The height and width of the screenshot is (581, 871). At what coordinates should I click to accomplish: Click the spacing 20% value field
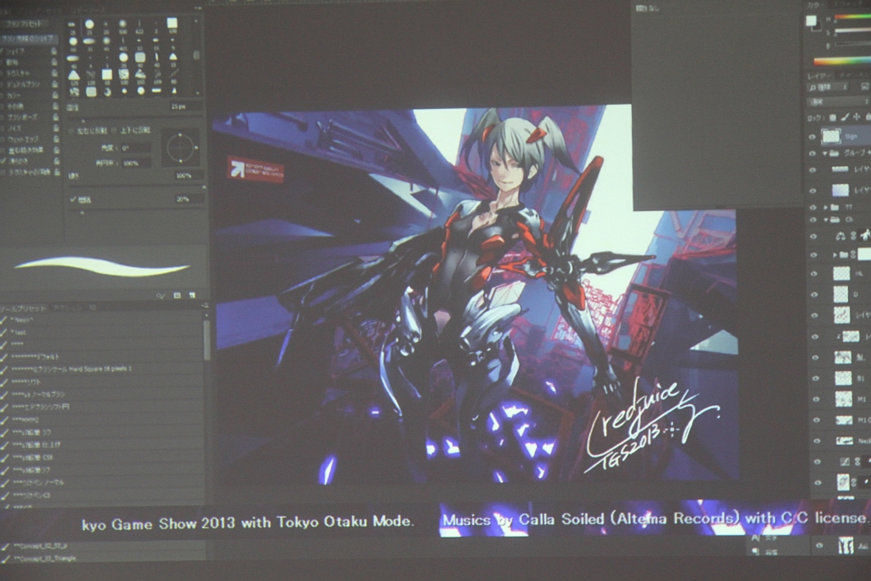coord(188,199)
